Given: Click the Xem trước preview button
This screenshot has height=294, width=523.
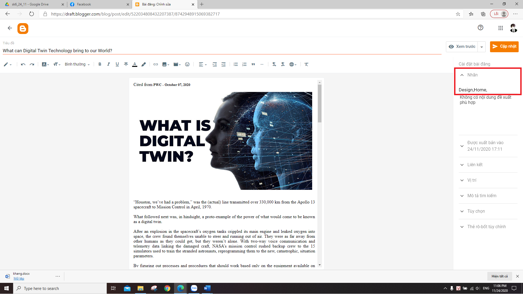Looking at the screenshot, I should [x=462, y=47].
